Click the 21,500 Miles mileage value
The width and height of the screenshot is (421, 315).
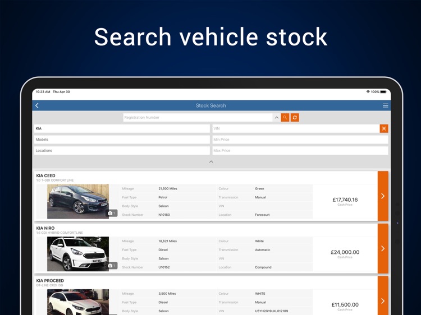[x=168, y=189]
